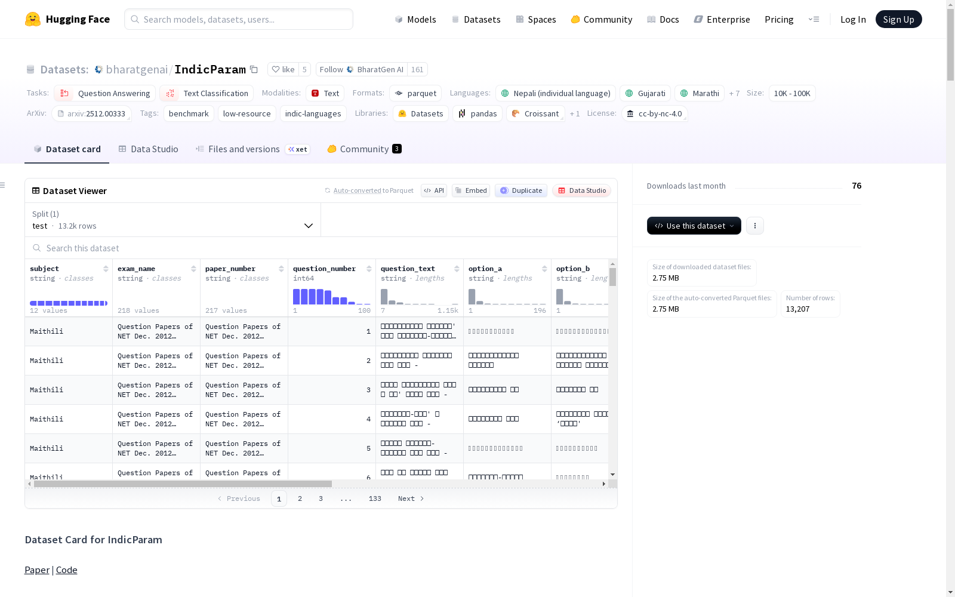Click the Auto-converted to Parquet link

pos(358,190)
